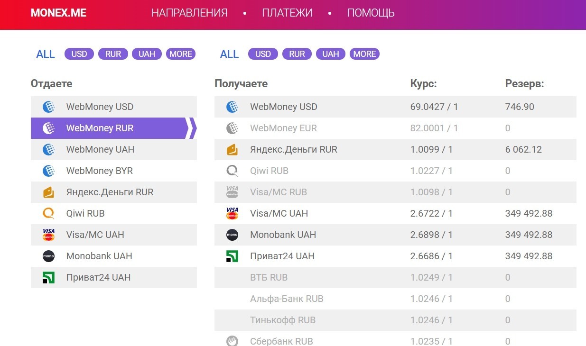Choose Monobank UAH in Получаете list

coord(395,235)
